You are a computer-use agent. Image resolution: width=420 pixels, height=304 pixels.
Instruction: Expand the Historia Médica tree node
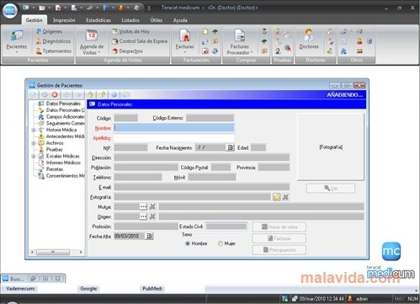34,130
